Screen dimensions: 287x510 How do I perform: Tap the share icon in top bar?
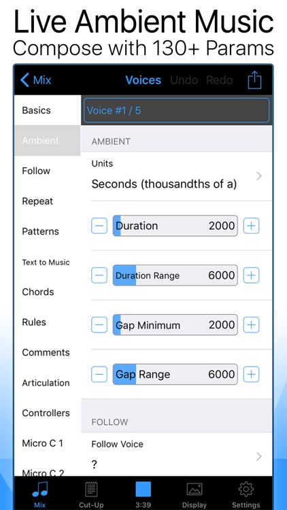click(254, 80)
